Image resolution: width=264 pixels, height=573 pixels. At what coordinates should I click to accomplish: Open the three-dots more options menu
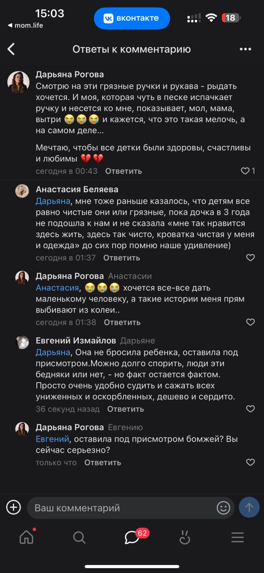tap(245, 49)
